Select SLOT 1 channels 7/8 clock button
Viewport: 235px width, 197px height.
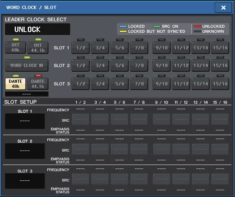139,48
